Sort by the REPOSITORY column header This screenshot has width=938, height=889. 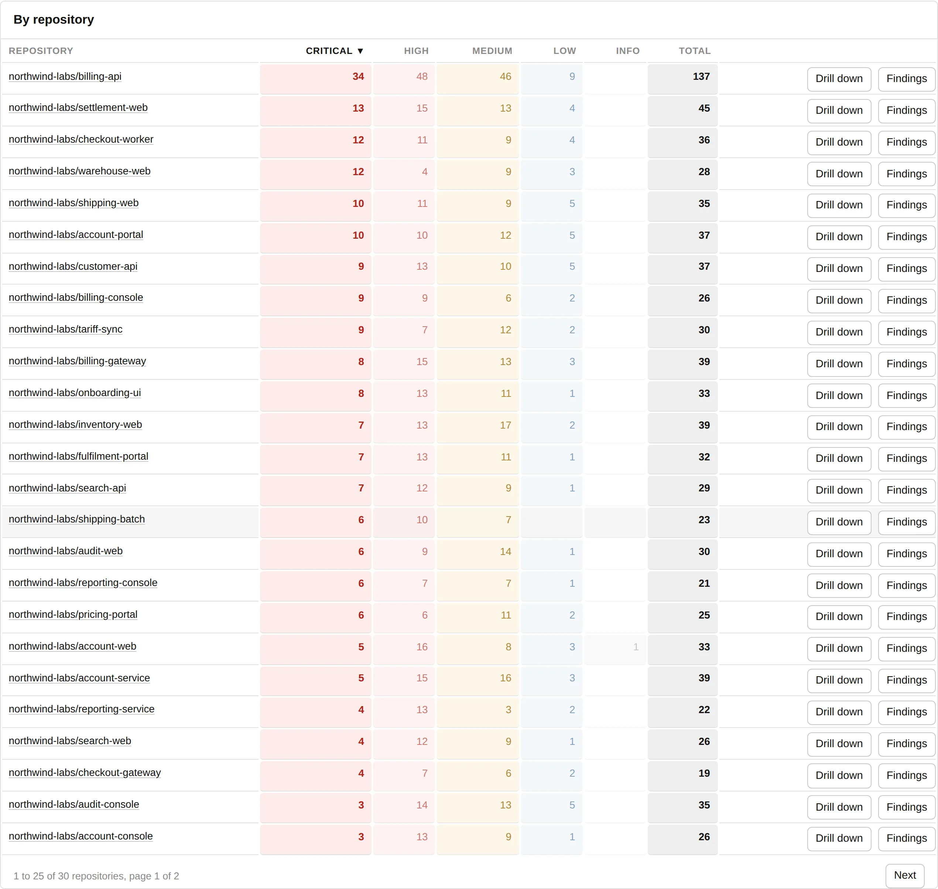pyautogui.click(x=41, y=51)
